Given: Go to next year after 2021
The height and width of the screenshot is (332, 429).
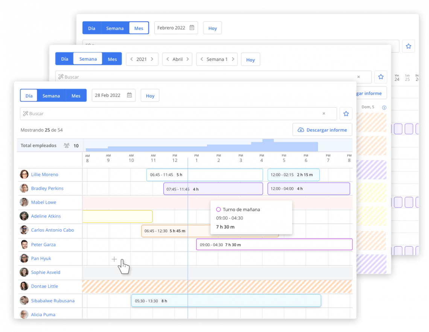Looking at the screenshot, I should click(x=152, y=59).
